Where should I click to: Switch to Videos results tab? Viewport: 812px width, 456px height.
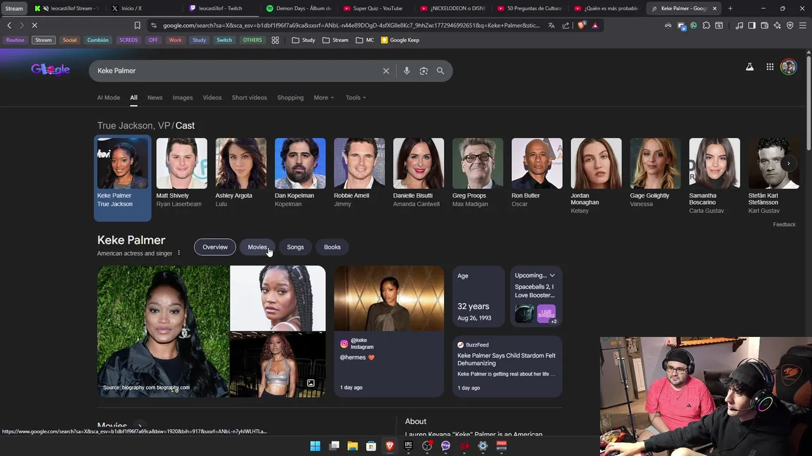pos(212,98)
